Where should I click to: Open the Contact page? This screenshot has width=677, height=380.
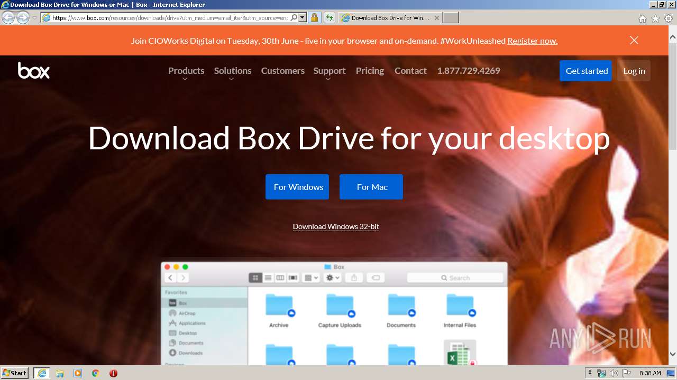click(x=410, y=71)
